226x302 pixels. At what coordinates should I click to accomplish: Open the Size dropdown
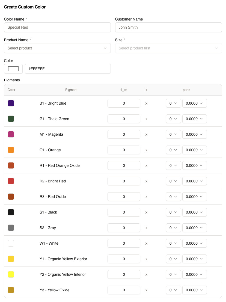click(x=168, y=48)
